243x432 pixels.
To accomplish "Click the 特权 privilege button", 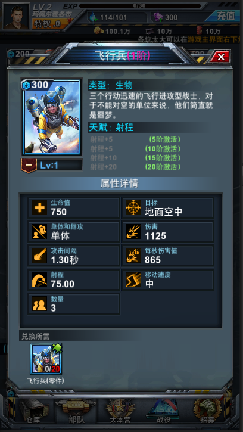I will coord(52,24).
